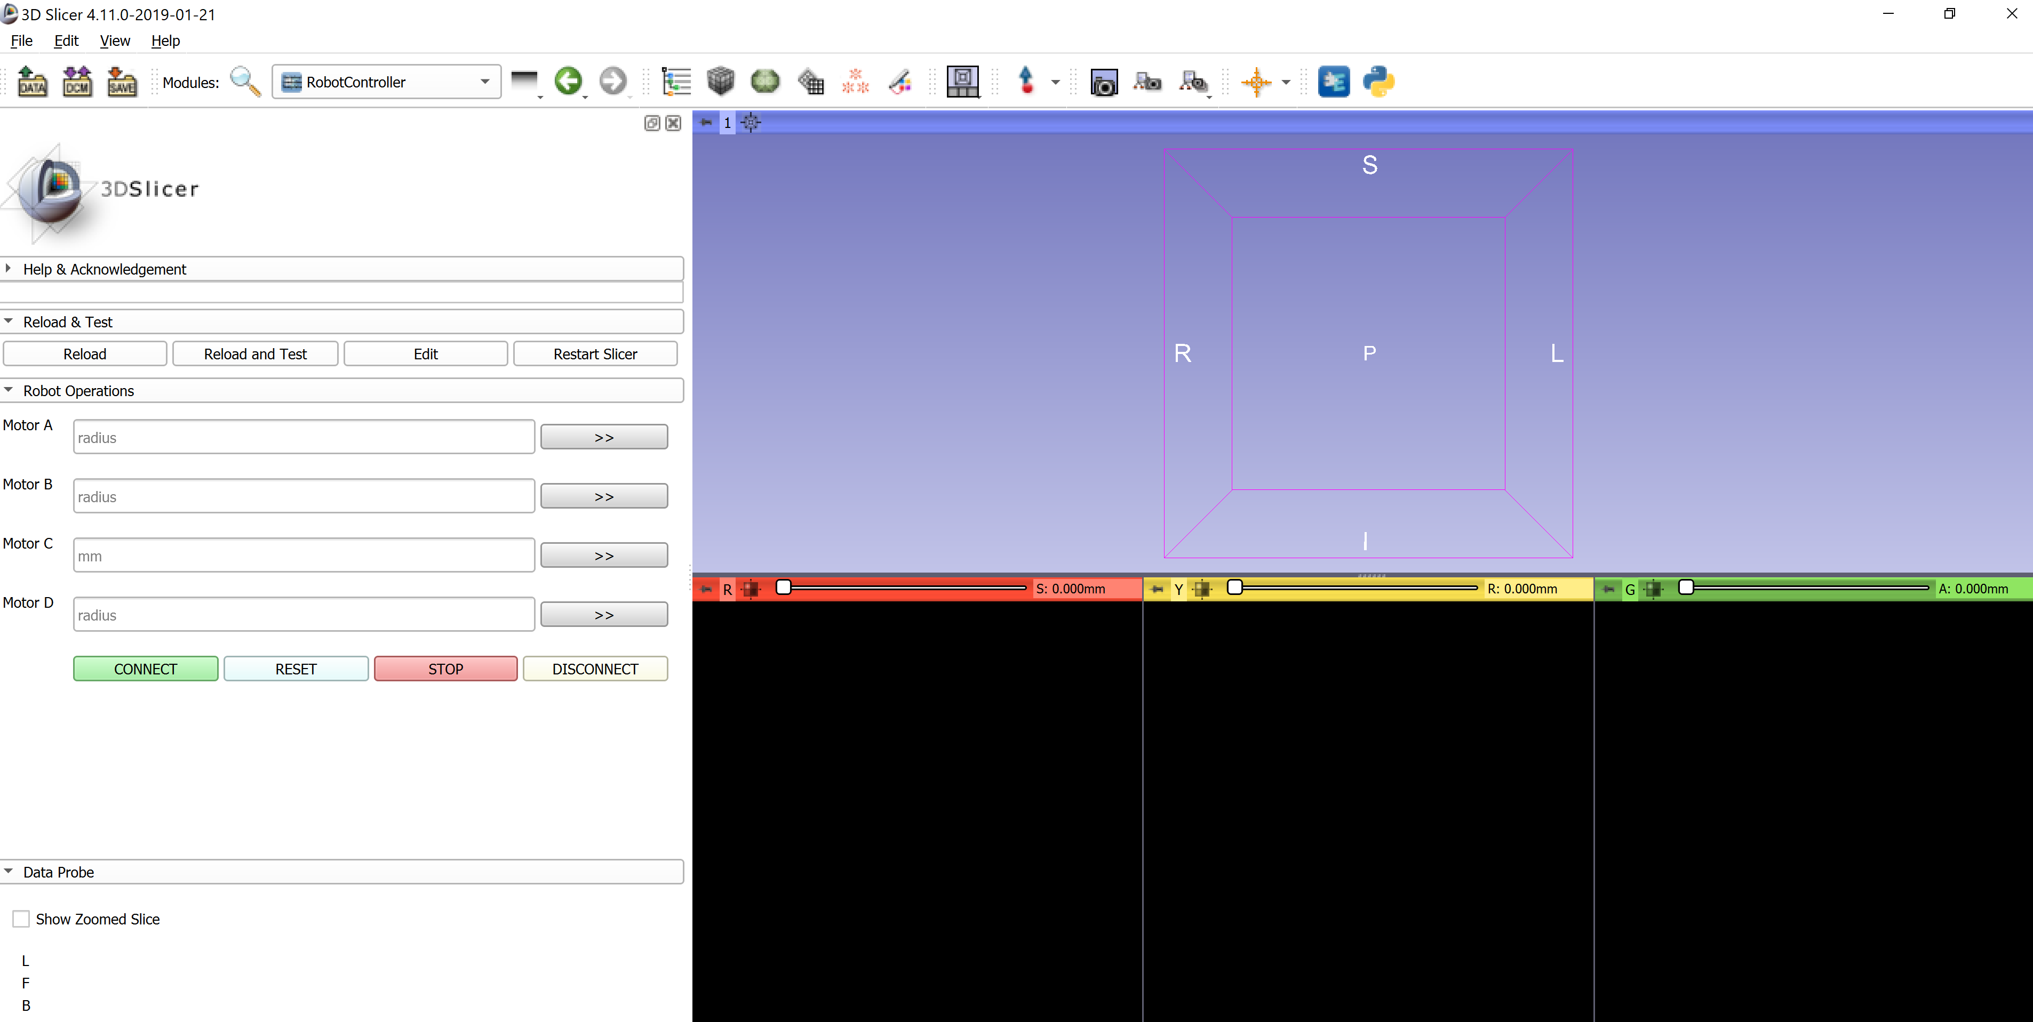2033x1022 pixels.
Task: Toggle red slice view pin icon
Action: tap(706, 589)
